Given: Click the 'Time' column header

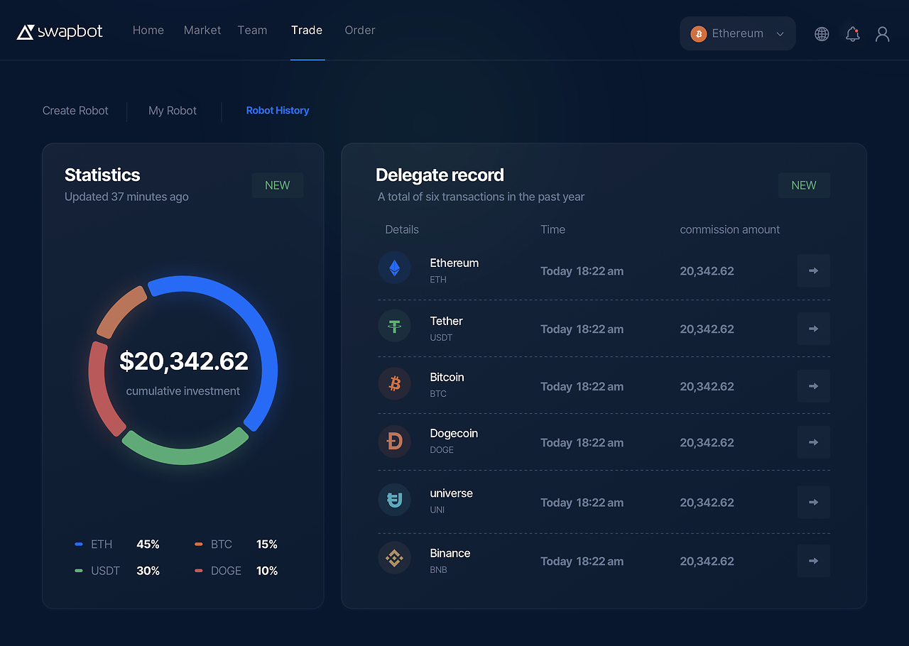Looking at the screenshot, I should [553, 229].
